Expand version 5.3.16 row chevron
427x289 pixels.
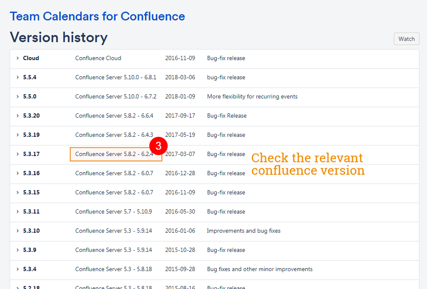coord(18,173)
